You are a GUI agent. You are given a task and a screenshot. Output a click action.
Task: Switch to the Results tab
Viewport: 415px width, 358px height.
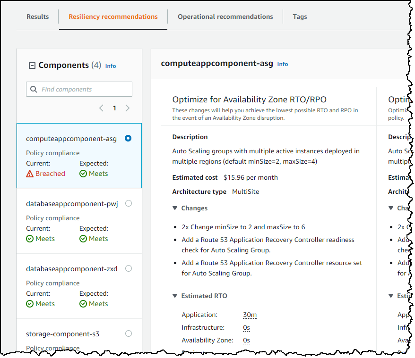click(38, 17)
